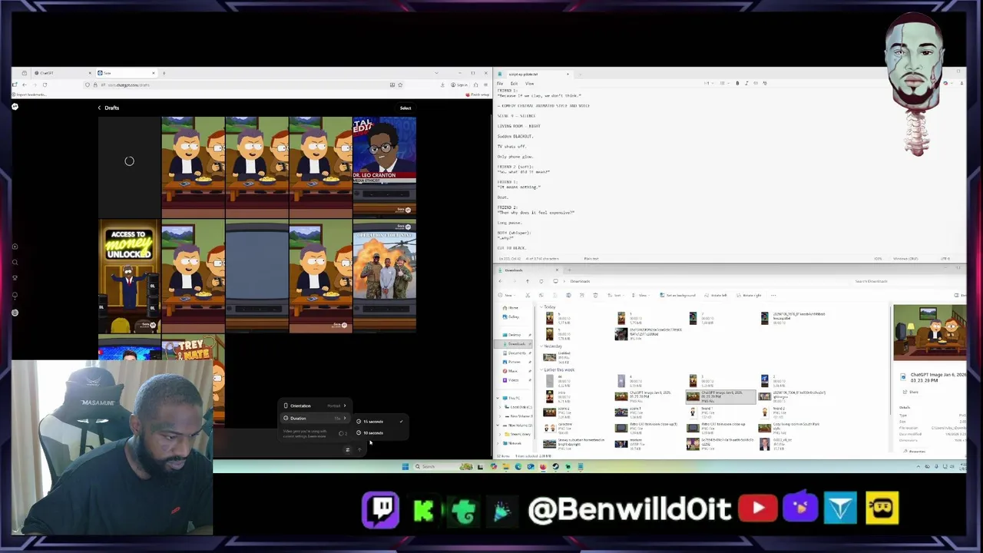
Task: Click Rotate left in Explorer toolbar
Action: (716, 295)
